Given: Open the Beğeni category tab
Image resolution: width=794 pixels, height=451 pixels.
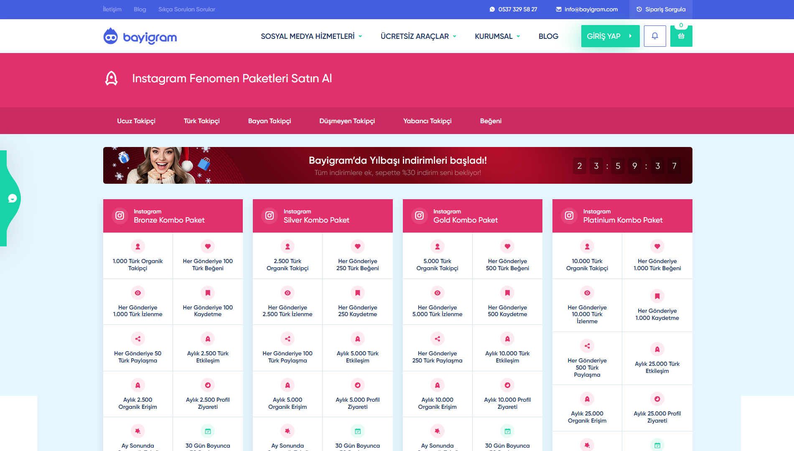Looking at the screenshot, I should point(491,121).
